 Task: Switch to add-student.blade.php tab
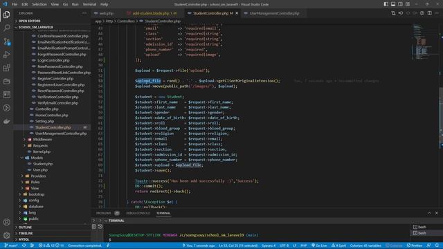point(154,13)
